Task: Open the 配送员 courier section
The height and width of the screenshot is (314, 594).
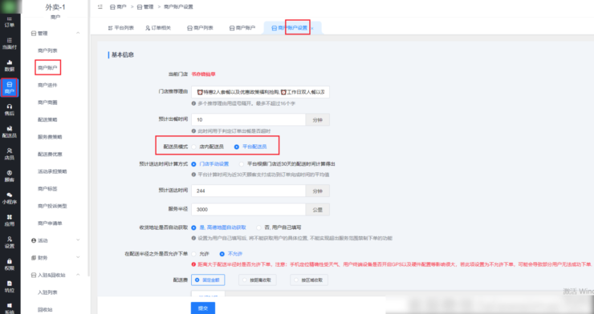Action: (10, 132)
